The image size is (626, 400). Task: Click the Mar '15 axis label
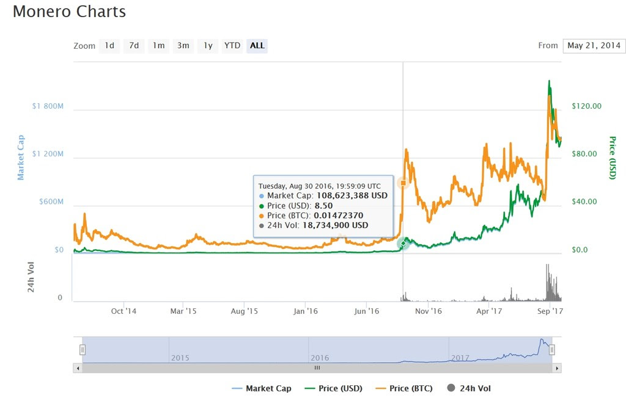183,311
